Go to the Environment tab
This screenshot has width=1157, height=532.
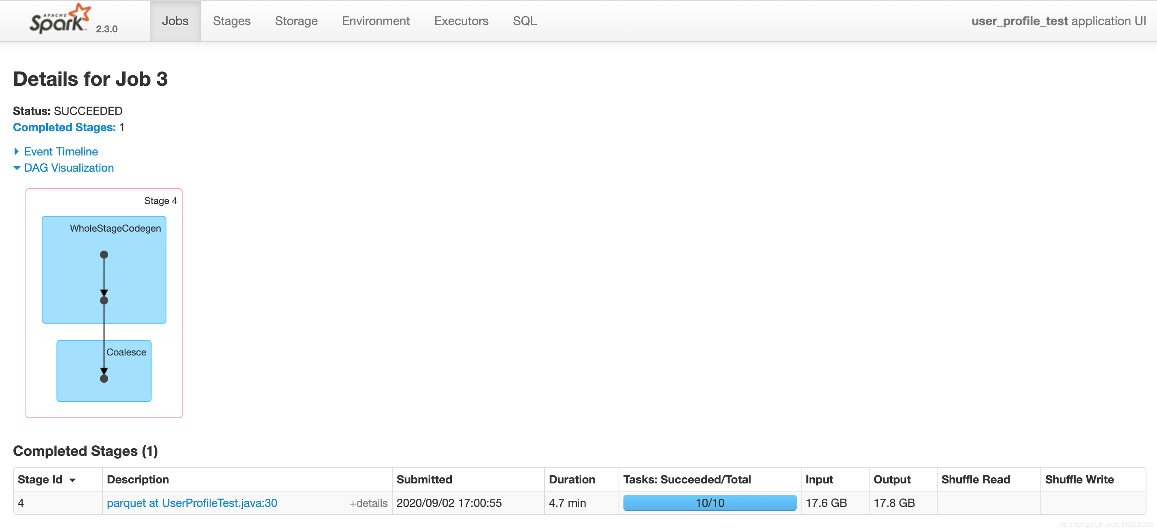click(x=376, y=21)
